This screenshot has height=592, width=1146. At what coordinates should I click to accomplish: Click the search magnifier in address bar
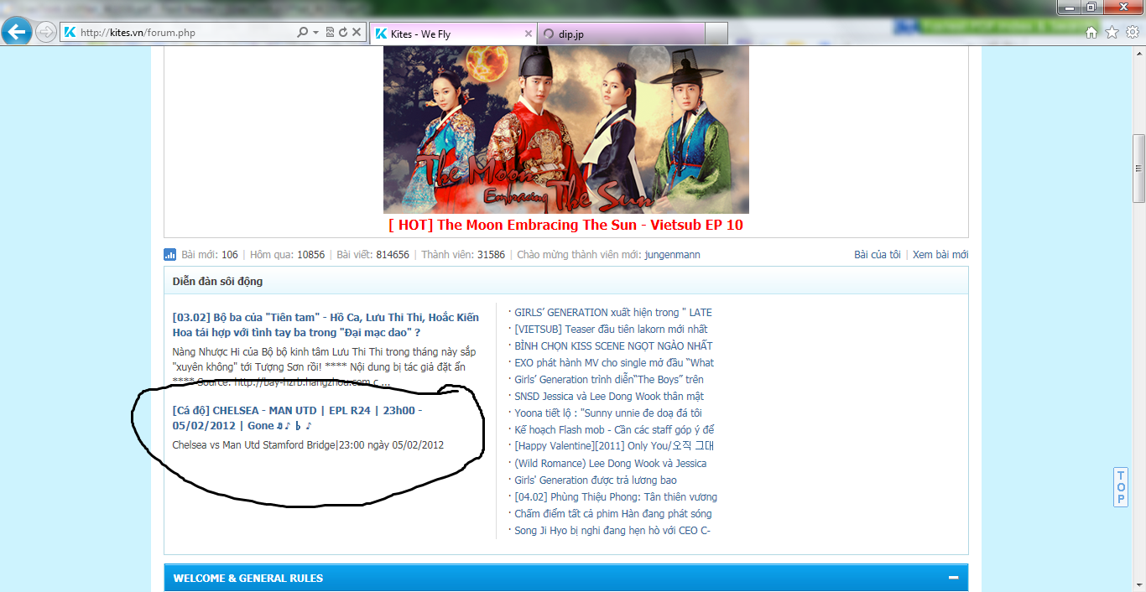pos(303,33)
